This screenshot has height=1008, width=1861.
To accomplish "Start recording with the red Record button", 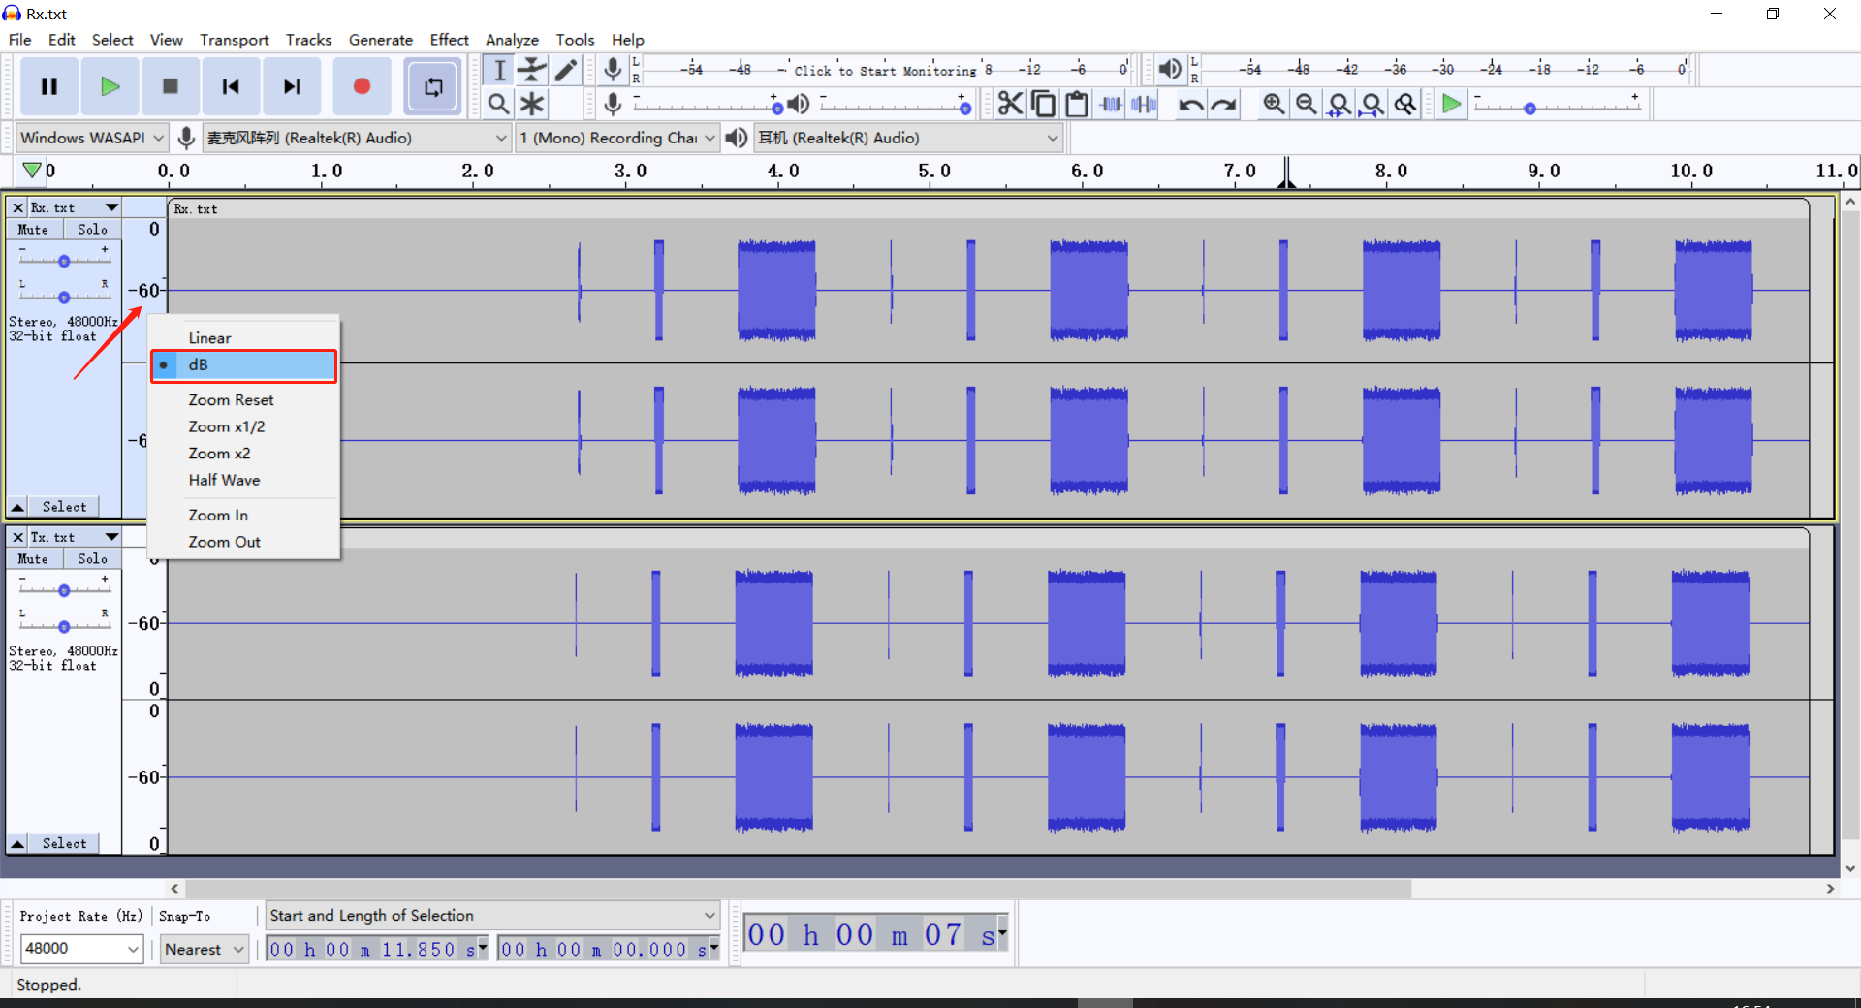I will pyautogui.click(x=362, y=86).
